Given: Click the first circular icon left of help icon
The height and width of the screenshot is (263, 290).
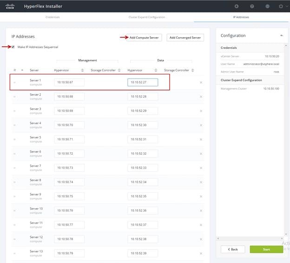Looking at the screenshot, I should [237, 7].
